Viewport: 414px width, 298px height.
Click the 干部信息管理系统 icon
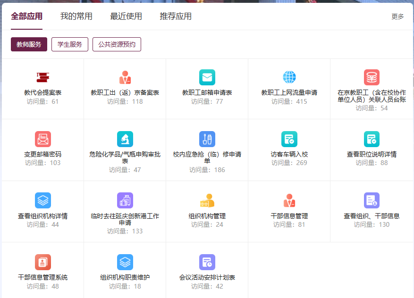pos(43,262)
